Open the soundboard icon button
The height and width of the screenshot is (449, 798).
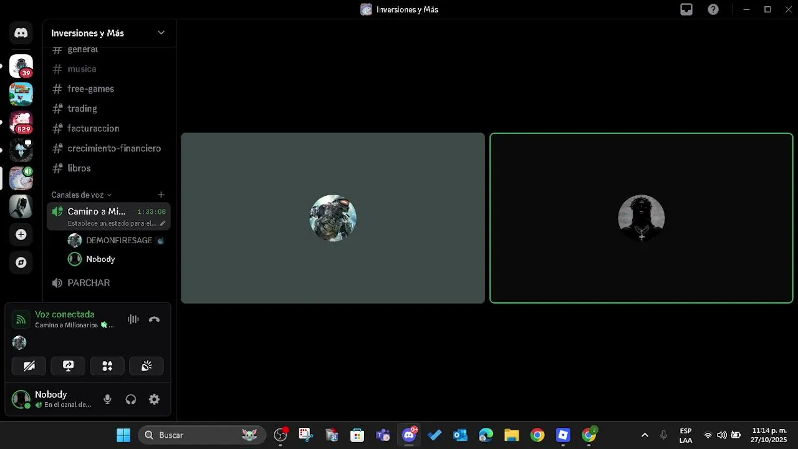[147, 366]
